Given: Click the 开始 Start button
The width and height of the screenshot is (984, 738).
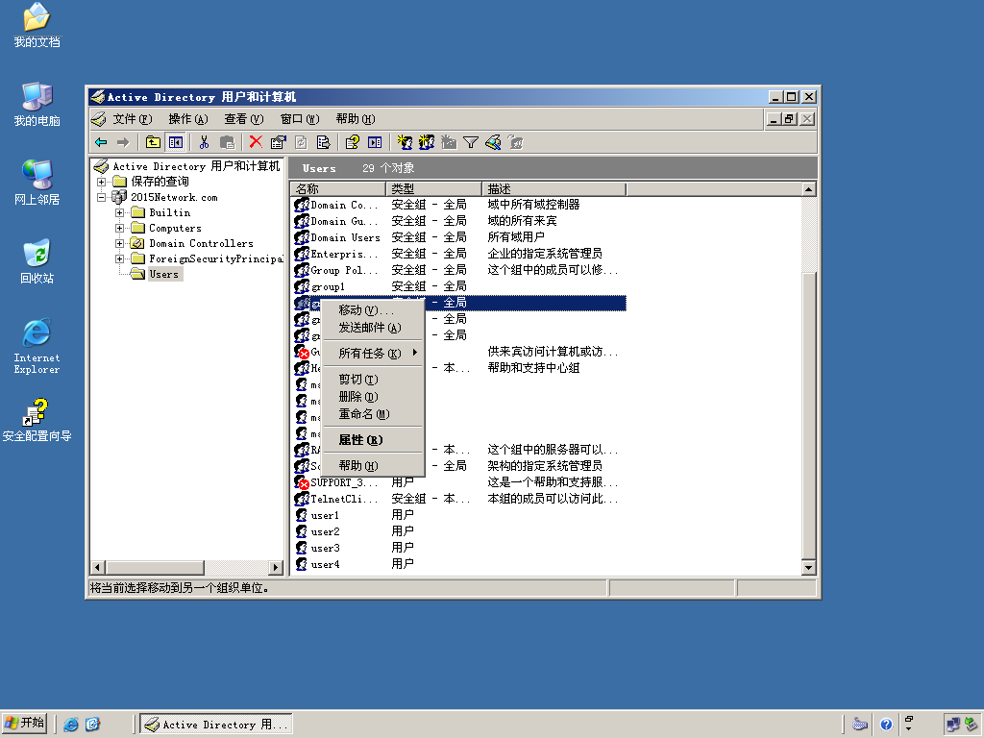Looking at the screenshot, I should [26, 724].
